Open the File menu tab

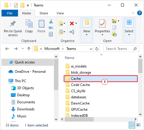pos(10,13)
